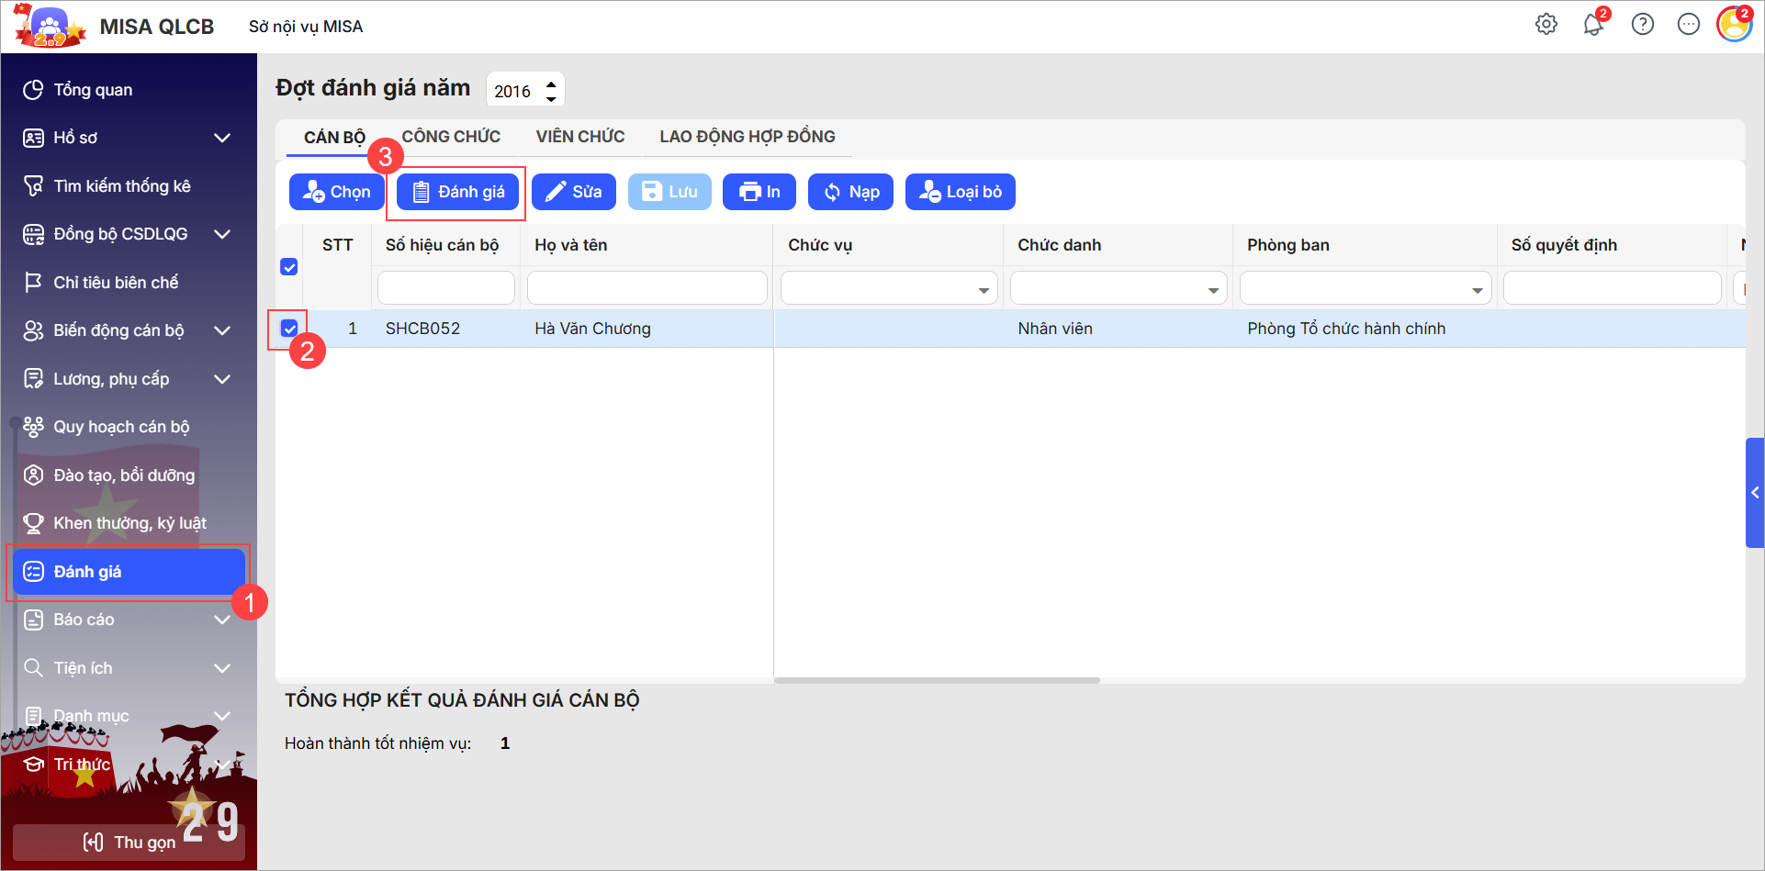Uncheck the Hà Văn Chương row checkbox
This screenshot has width=1765, height=871.
289,329
